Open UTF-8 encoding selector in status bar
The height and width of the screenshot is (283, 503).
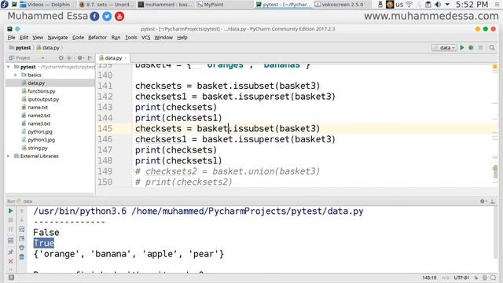461,277
